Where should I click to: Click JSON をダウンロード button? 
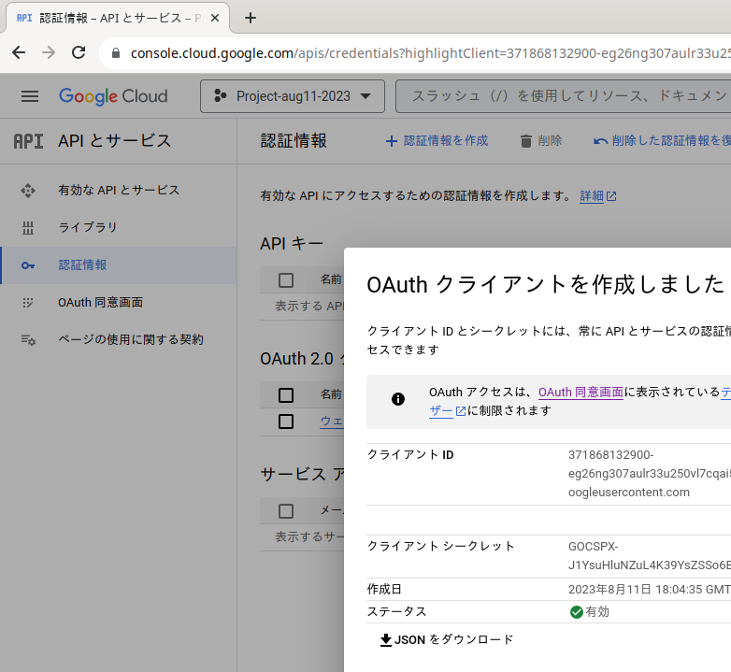[447, 639]
